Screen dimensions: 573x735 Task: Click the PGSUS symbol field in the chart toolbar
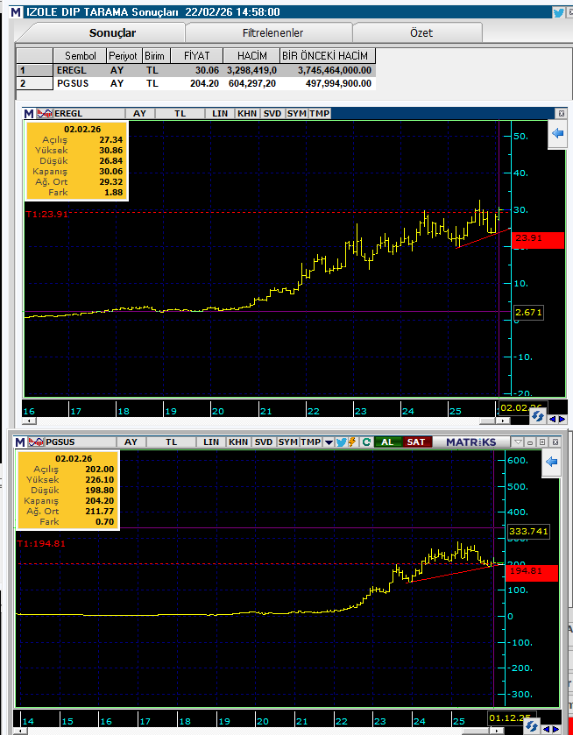point(81,442)
